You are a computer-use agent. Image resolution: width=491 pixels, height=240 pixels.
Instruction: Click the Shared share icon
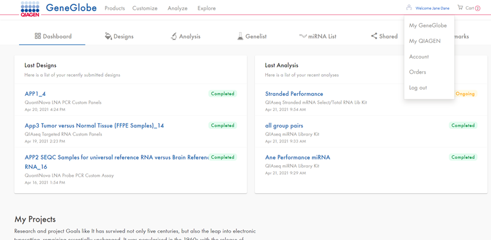(x=374, y=36)
